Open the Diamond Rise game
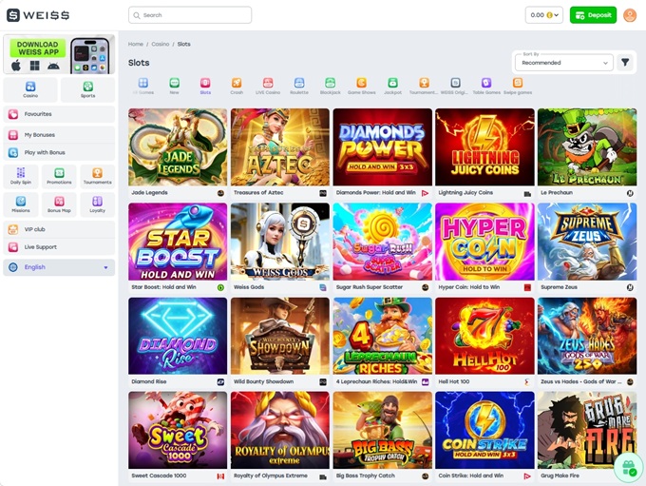 click(x=178, y=337)
